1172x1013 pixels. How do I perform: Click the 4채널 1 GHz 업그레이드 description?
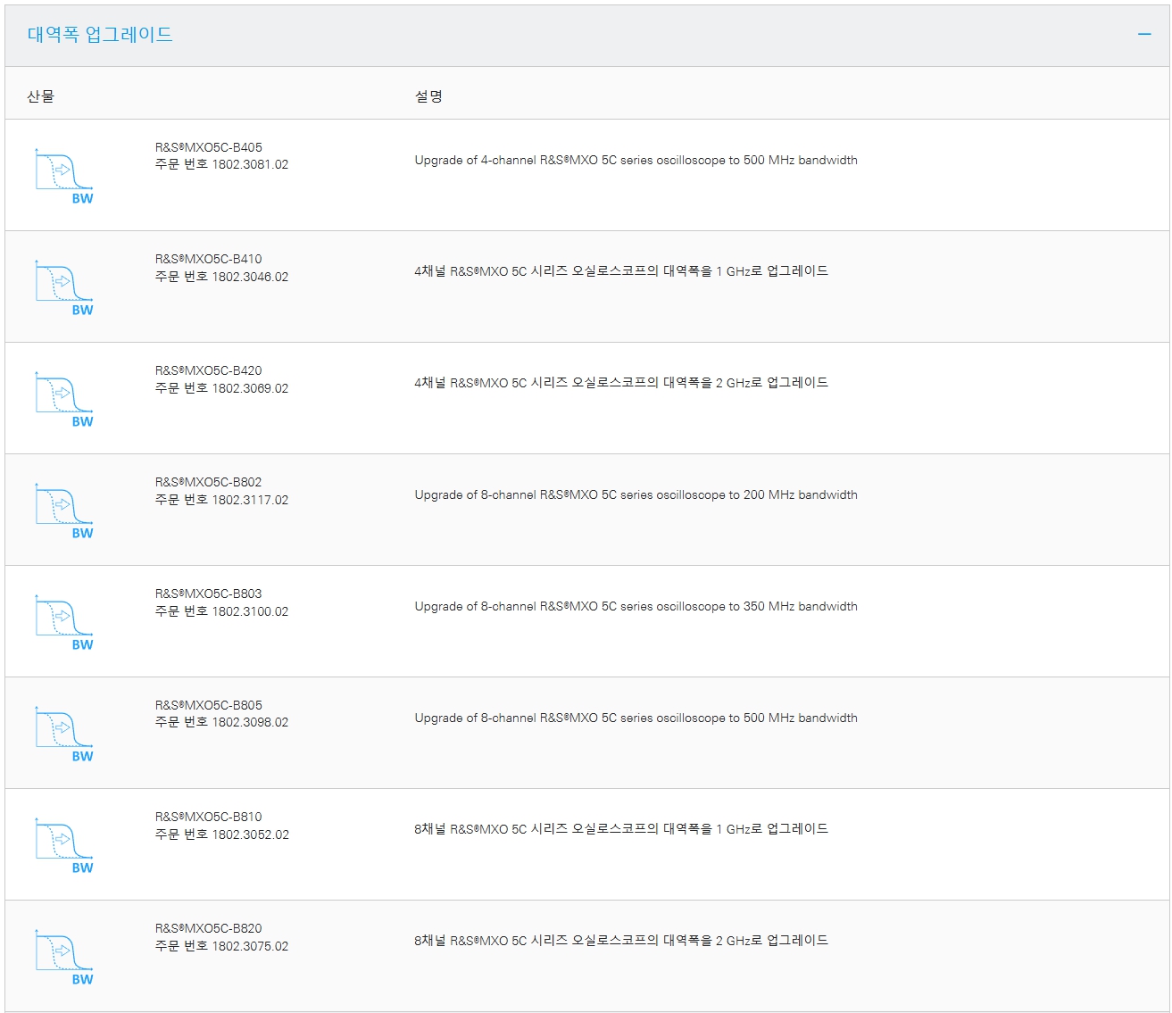point(621,271)
